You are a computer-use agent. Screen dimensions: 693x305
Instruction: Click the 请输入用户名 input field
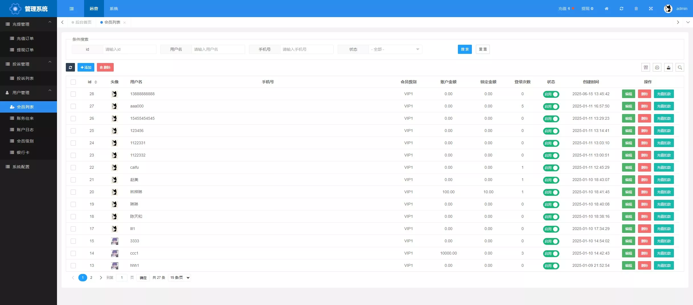[218, 49]
